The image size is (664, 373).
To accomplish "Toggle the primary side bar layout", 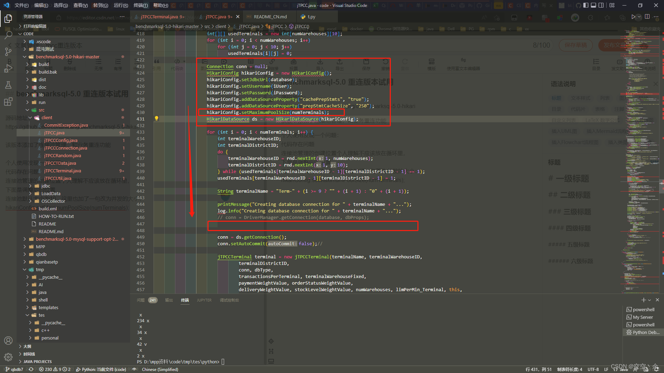I will (x=585, y=5).
